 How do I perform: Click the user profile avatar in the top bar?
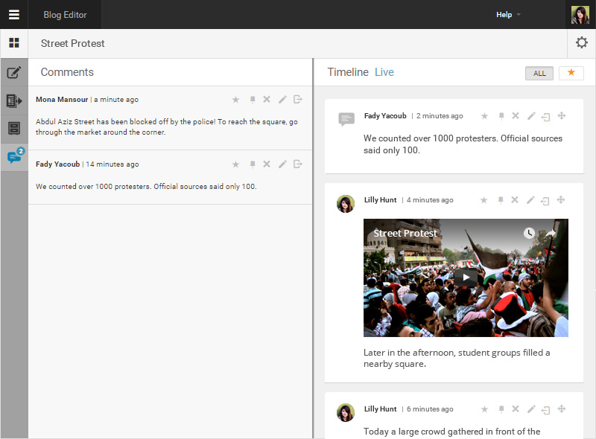579,14
